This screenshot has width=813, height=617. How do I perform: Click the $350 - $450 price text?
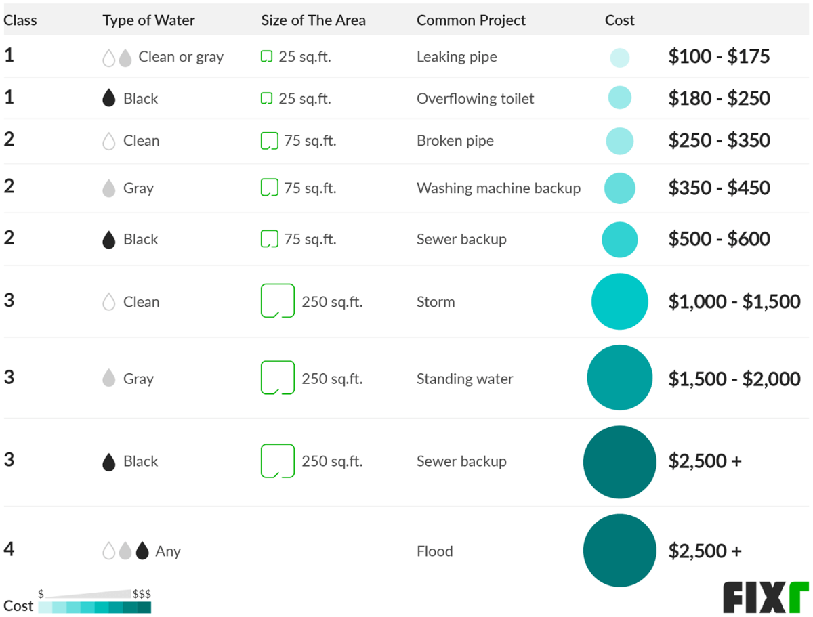click(x=719, y=188)
